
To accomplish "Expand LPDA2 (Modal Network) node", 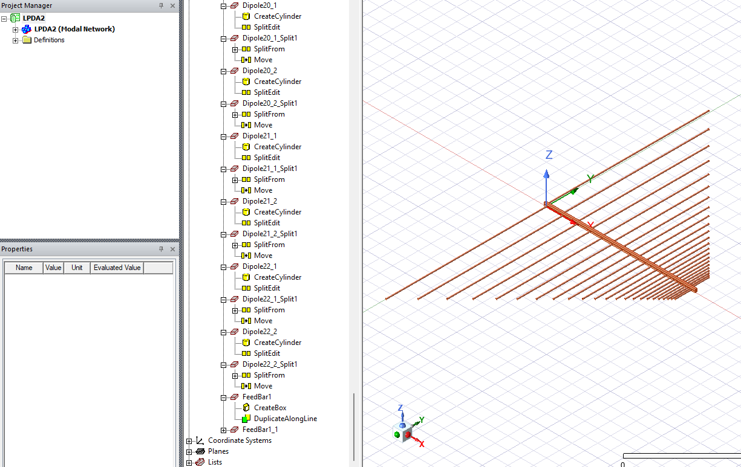I will coord(15,29).
